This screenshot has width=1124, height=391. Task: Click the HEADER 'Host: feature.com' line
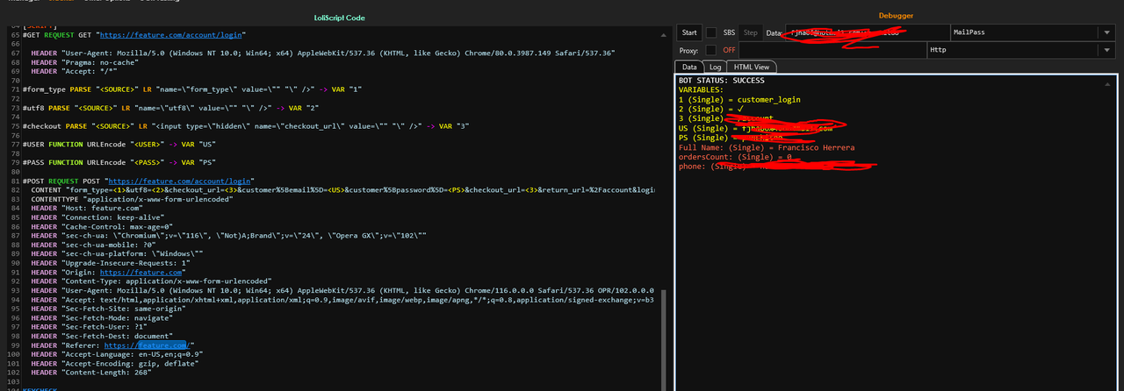click(85, 209)
